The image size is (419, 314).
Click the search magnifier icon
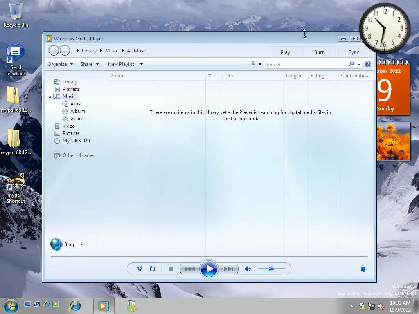351,64
